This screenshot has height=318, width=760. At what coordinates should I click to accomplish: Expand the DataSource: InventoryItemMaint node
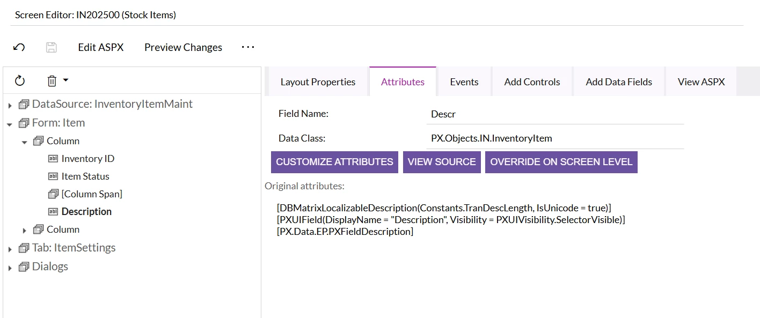[x=10, y=105]
